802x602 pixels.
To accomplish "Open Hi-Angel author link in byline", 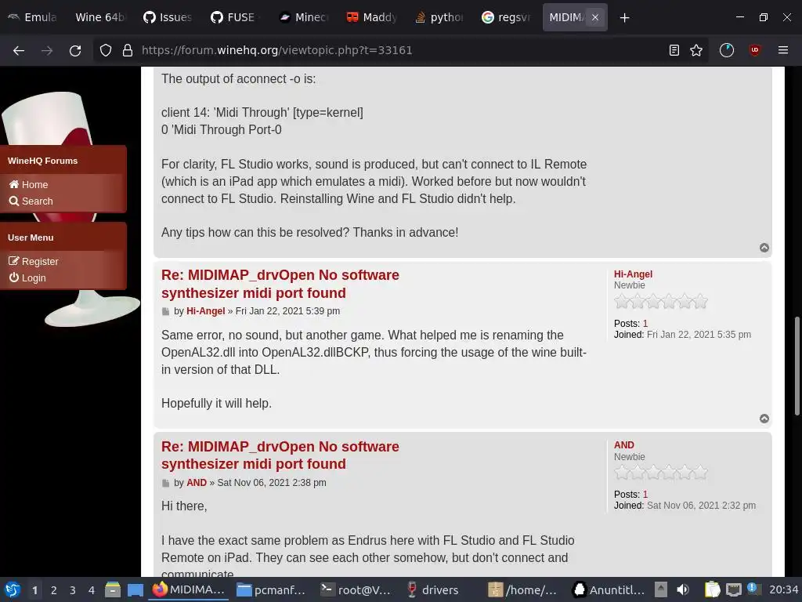I will click(206, 311).
